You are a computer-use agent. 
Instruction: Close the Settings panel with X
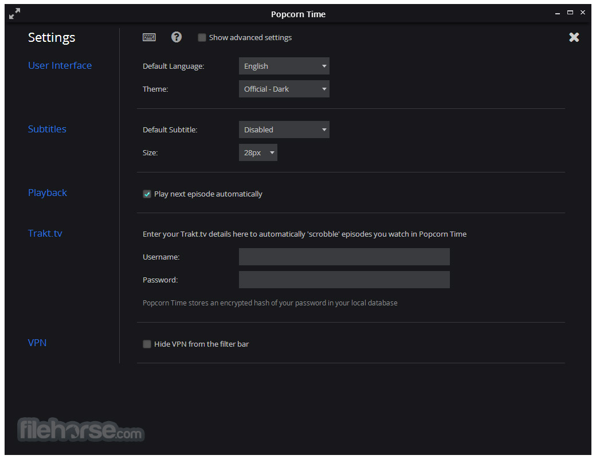click(574, 37)
